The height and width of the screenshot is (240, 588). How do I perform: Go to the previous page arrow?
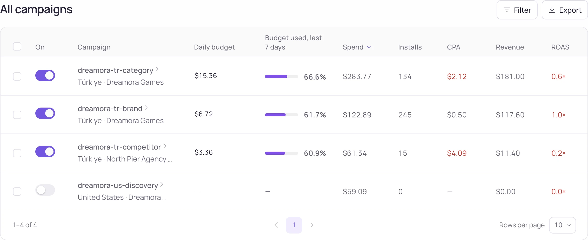click(x=277, y=225)
